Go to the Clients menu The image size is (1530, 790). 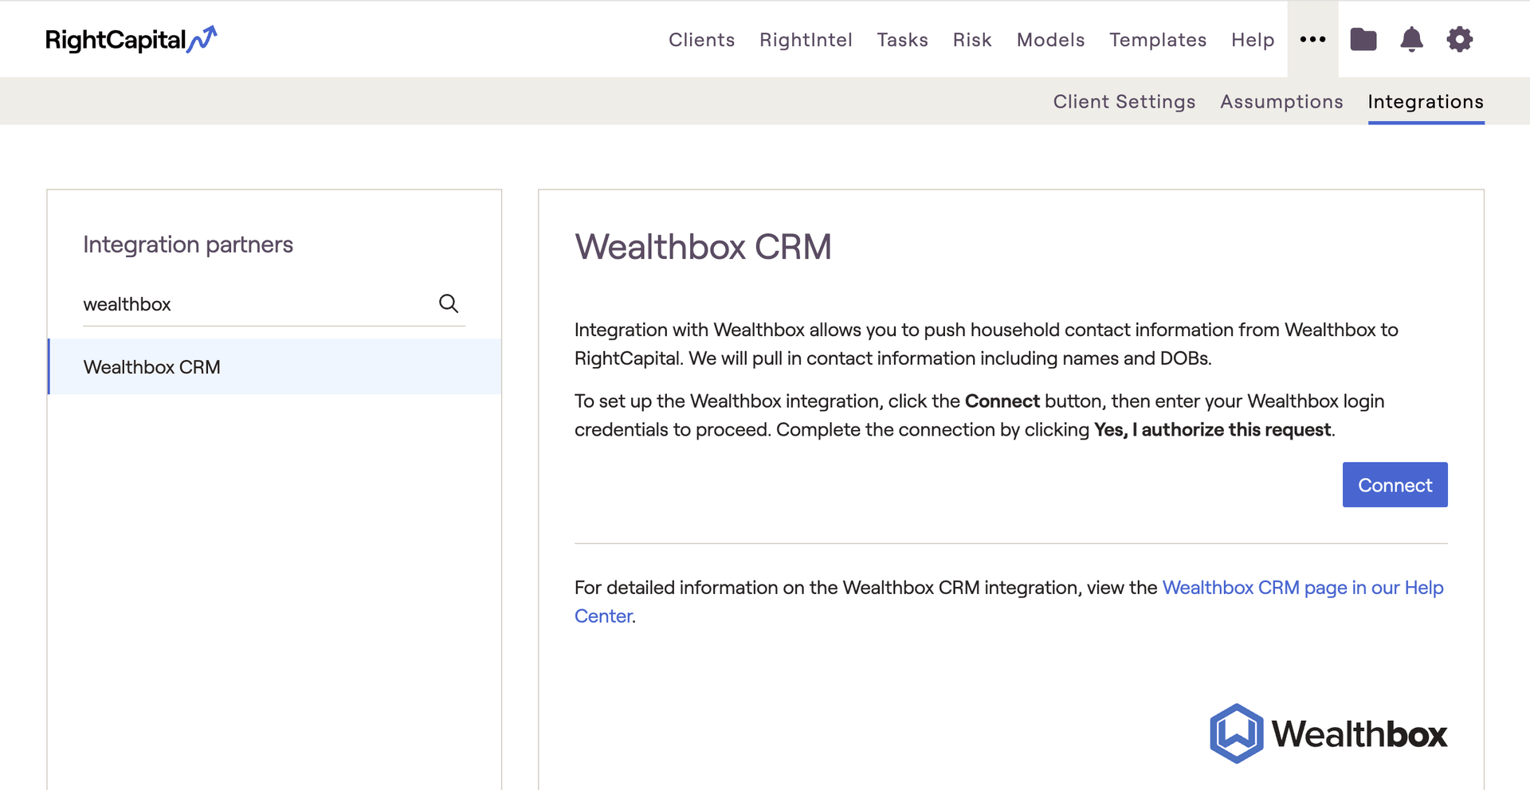click(x=701, y=40)
